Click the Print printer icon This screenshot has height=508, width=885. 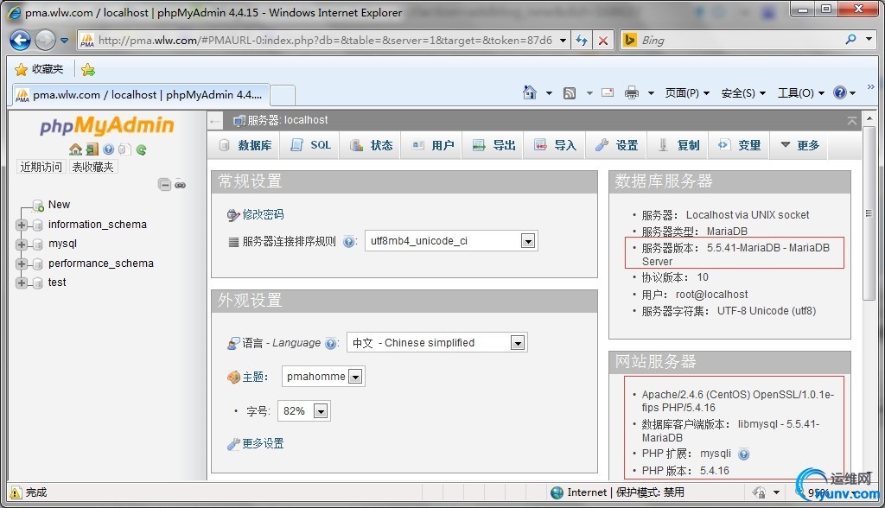632,92
